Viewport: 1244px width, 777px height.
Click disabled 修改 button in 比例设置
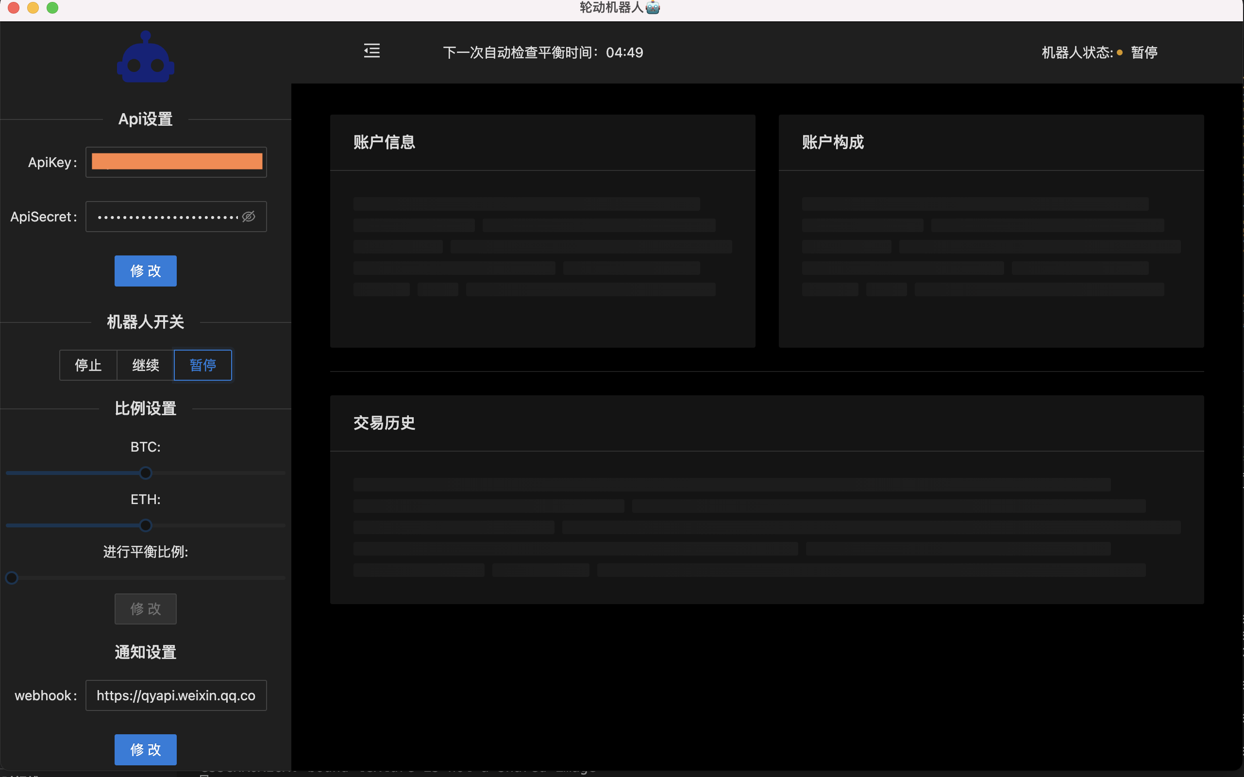145,608
